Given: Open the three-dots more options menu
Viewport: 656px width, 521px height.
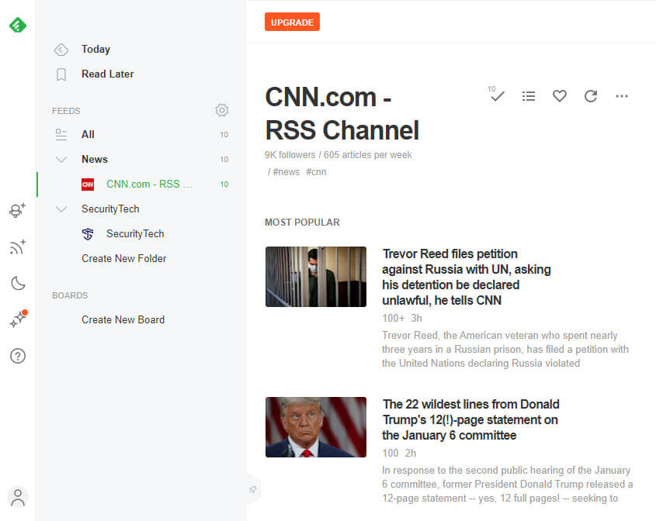Looking at the screenshot, I should (x=622, y=96).
